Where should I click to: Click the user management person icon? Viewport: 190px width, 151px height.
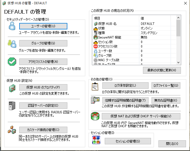(x=12, y=26)
